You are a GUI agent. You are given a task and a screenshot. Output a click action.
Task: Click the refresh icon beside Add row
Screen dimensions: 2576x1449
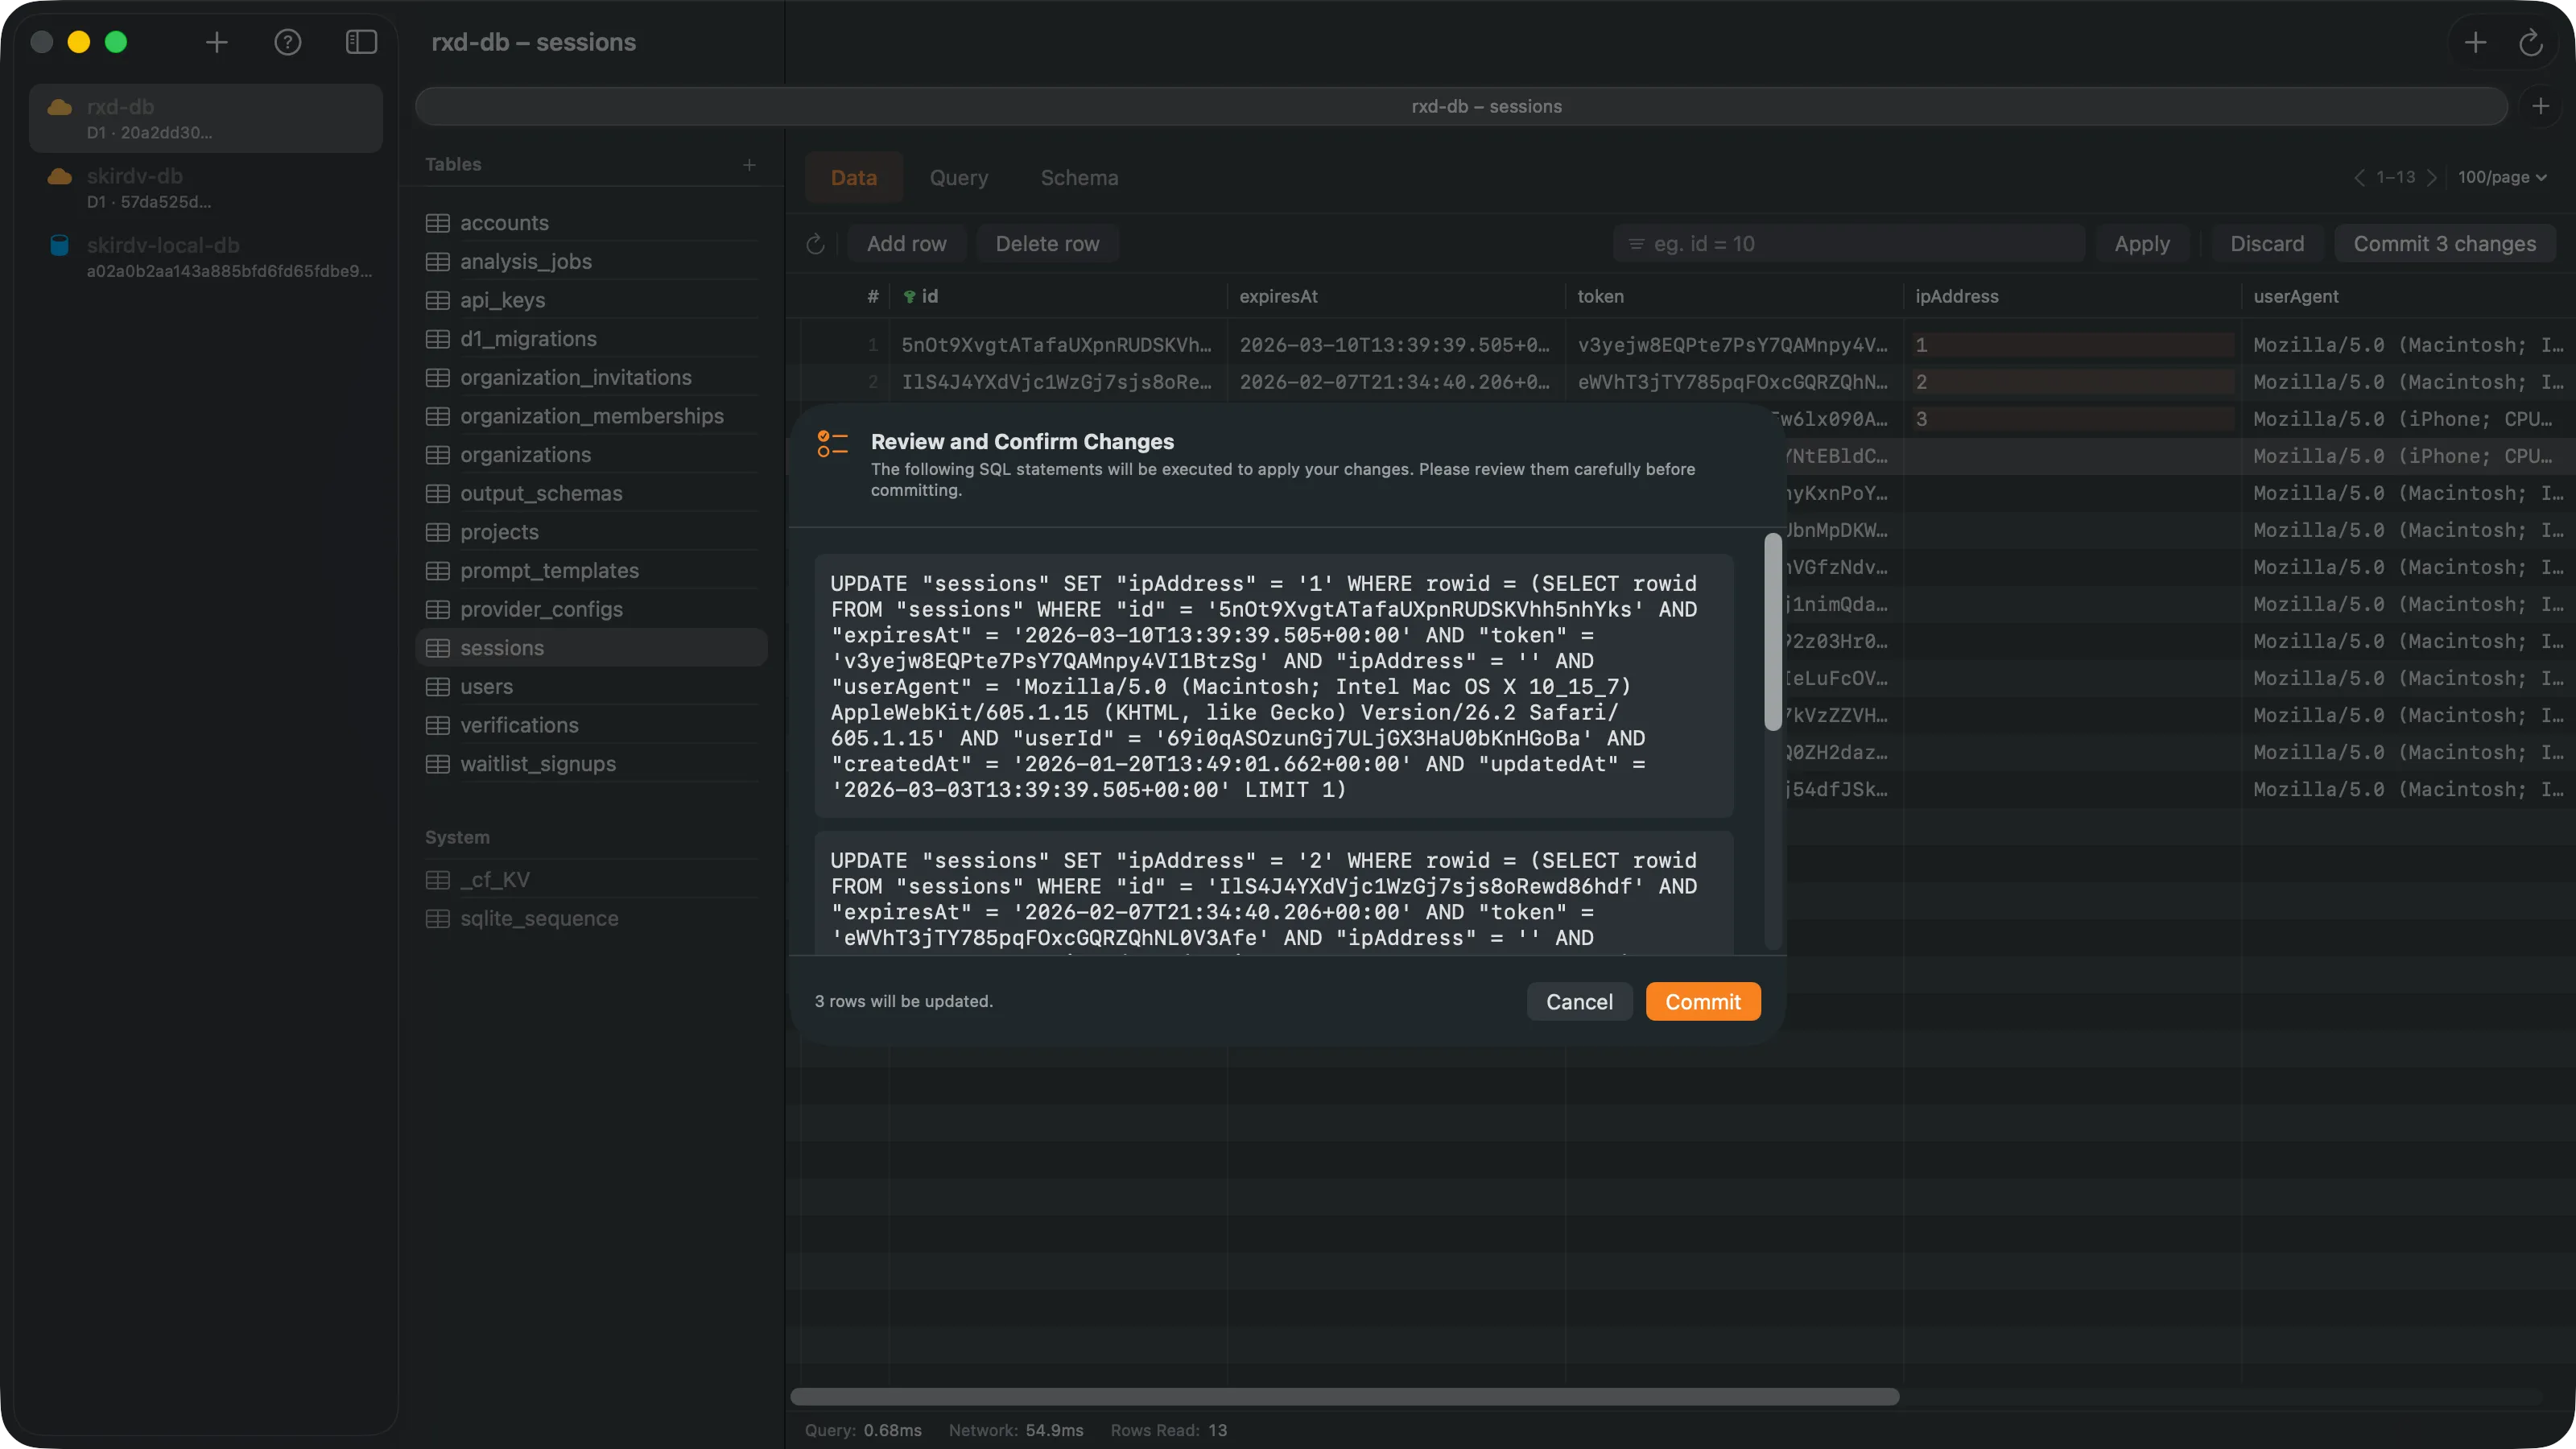pyautogui.click(x=815, y=243)
